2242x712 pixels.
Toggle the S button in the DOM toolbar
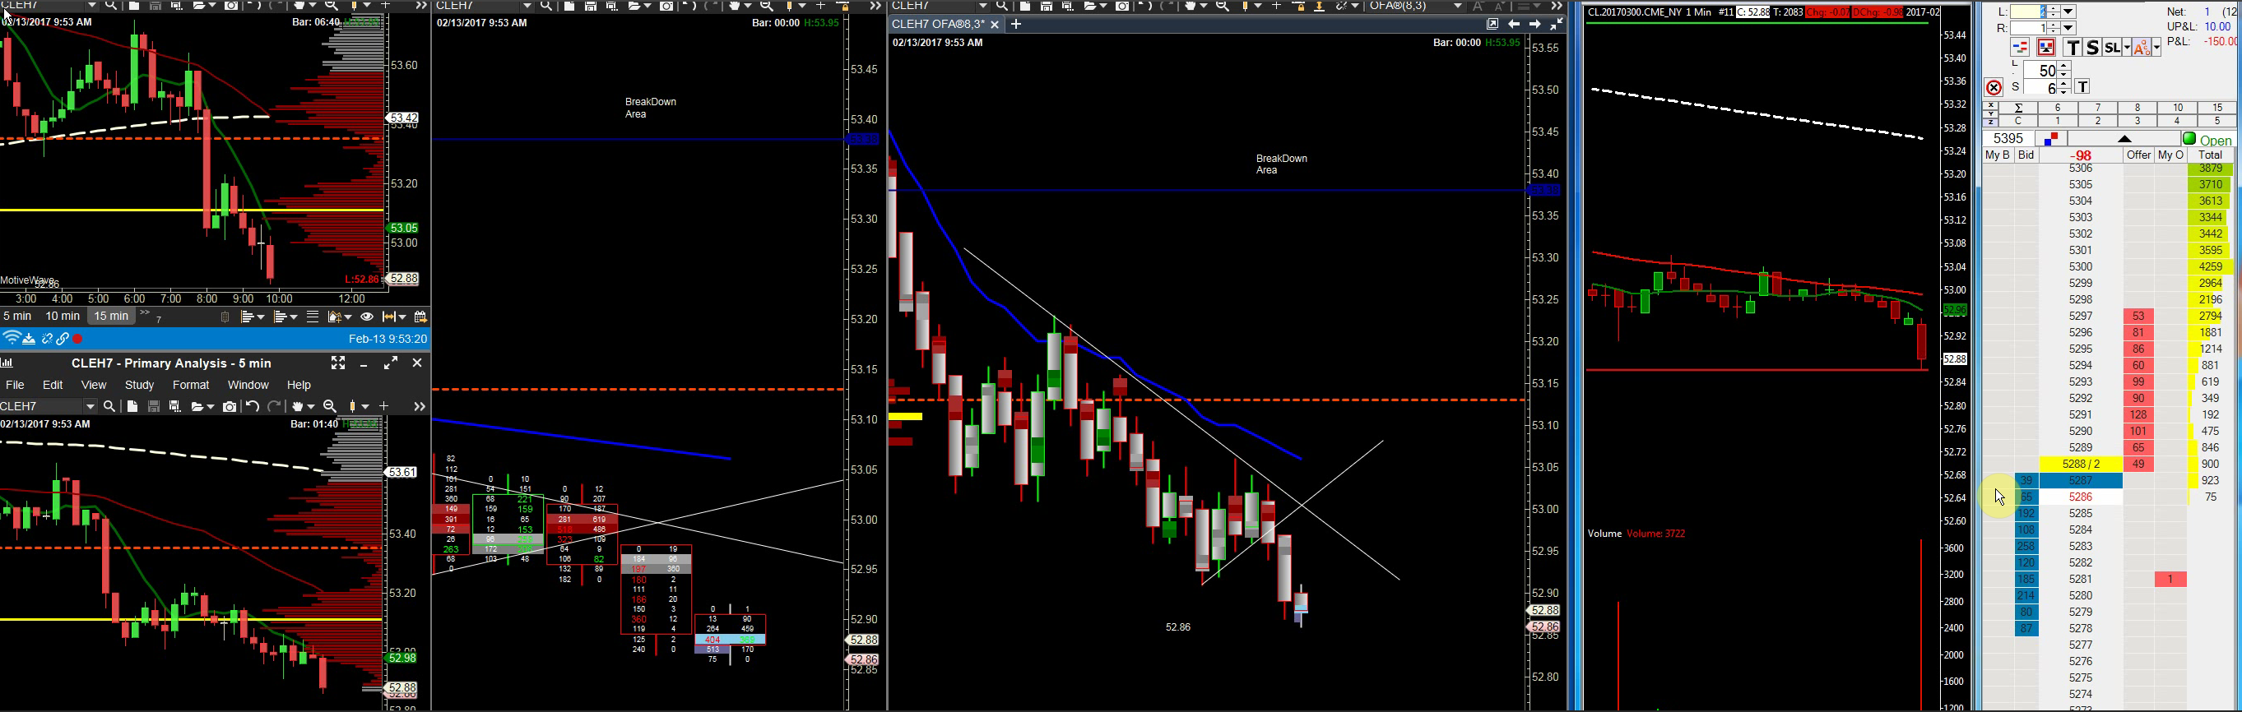click(2092, 48)
